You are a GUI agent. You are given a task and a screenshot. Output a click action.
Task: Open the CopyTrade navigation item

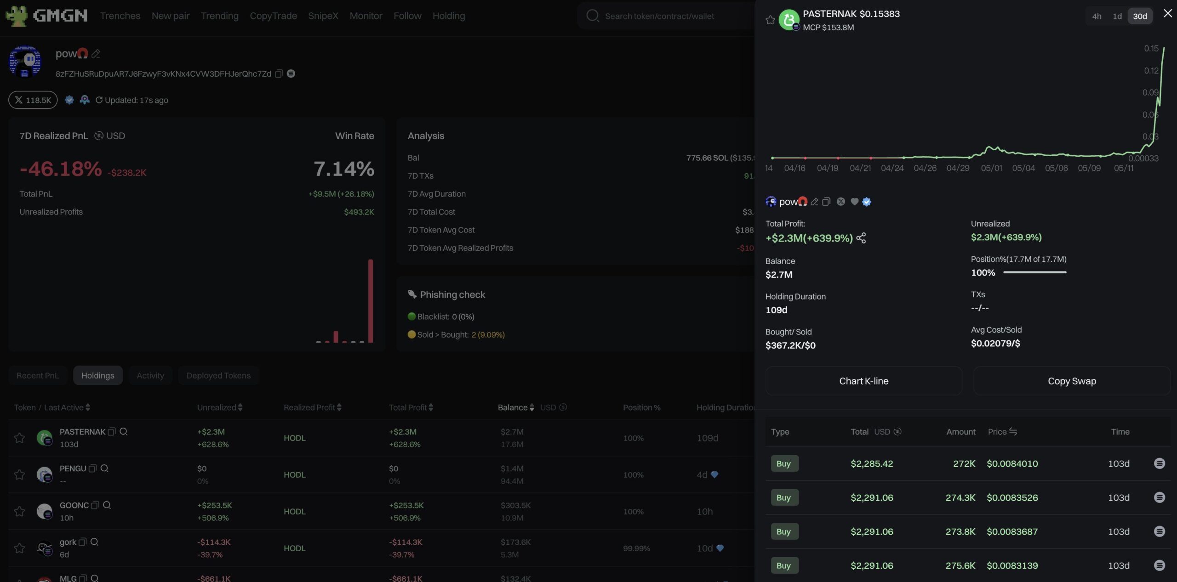[273, 16]
